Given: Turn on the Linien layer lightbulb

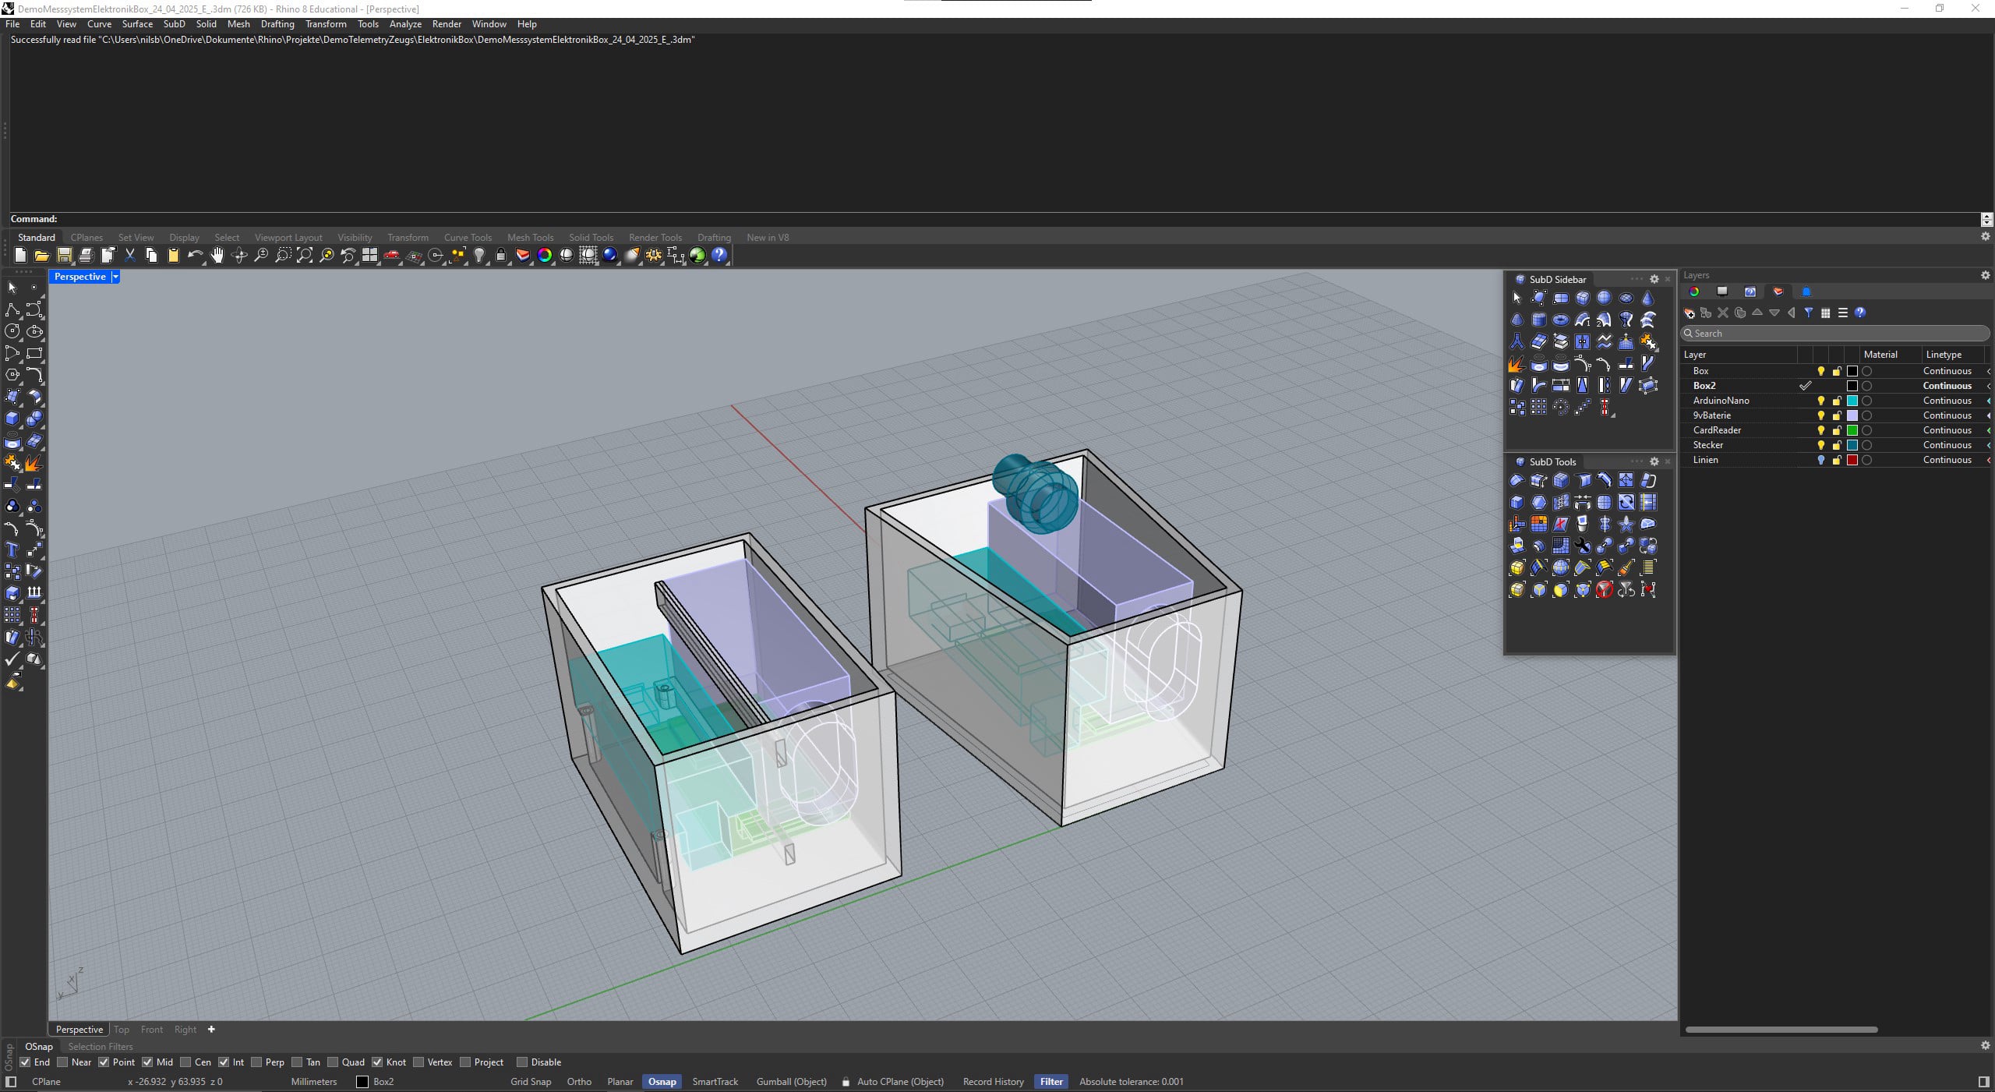Looking at the screenshot, I should pyautogui.click(x=1820, y=460).
